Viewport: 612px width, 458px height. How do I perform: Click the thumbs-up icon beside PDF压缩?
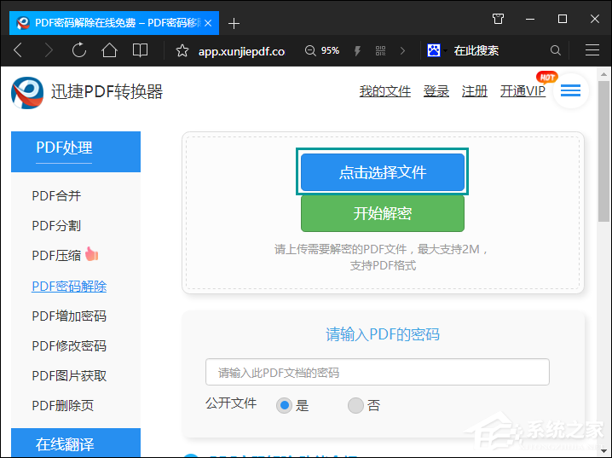click(92, 254)
